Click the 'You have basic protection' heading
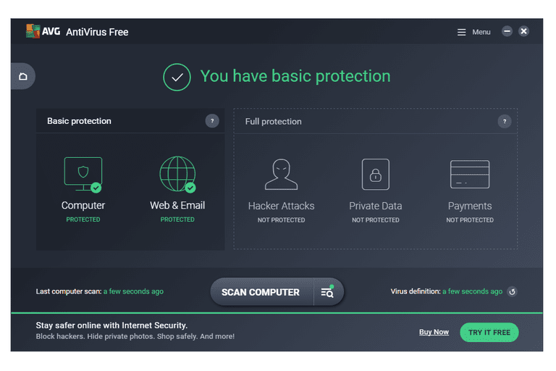556x371 pixels. click(x=295, y=76)
